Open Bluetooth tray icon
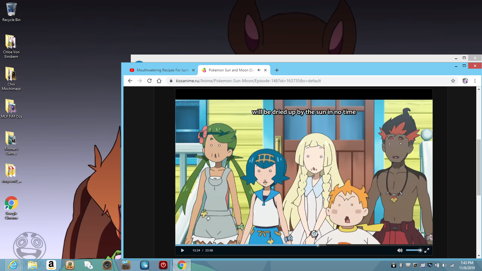Image resolution: width=482 pixels, height=271 pixels. pos(401,265)
